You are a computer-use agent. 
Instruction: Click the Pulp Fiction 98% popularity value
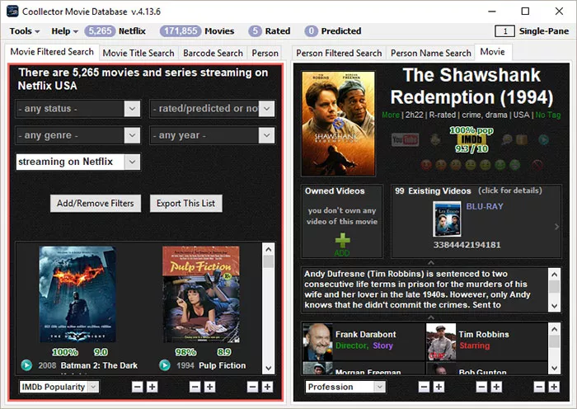185,352
